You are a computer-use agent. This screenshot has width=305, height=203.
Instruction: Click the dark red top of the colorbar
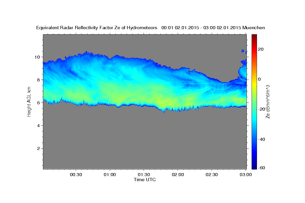[255, 37]
